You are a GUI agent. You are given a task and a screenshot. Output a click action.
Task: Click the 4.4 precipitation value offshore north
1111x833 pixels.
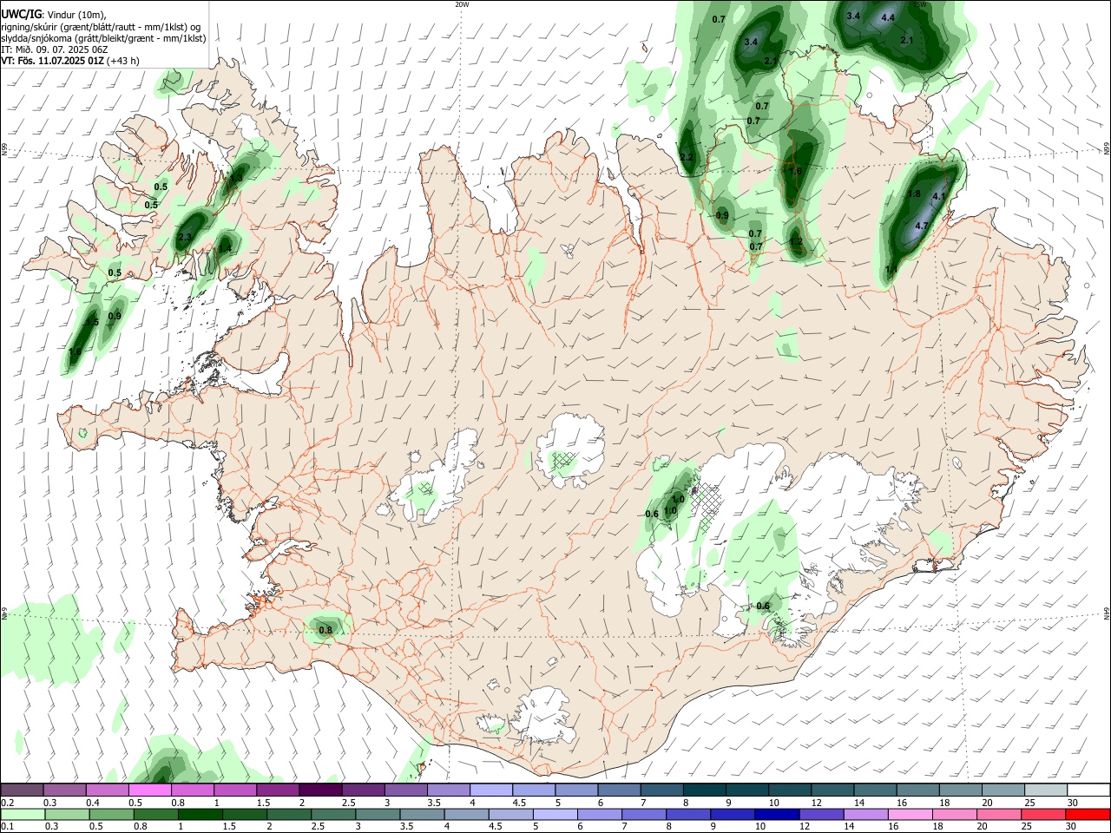click(888, 17)
